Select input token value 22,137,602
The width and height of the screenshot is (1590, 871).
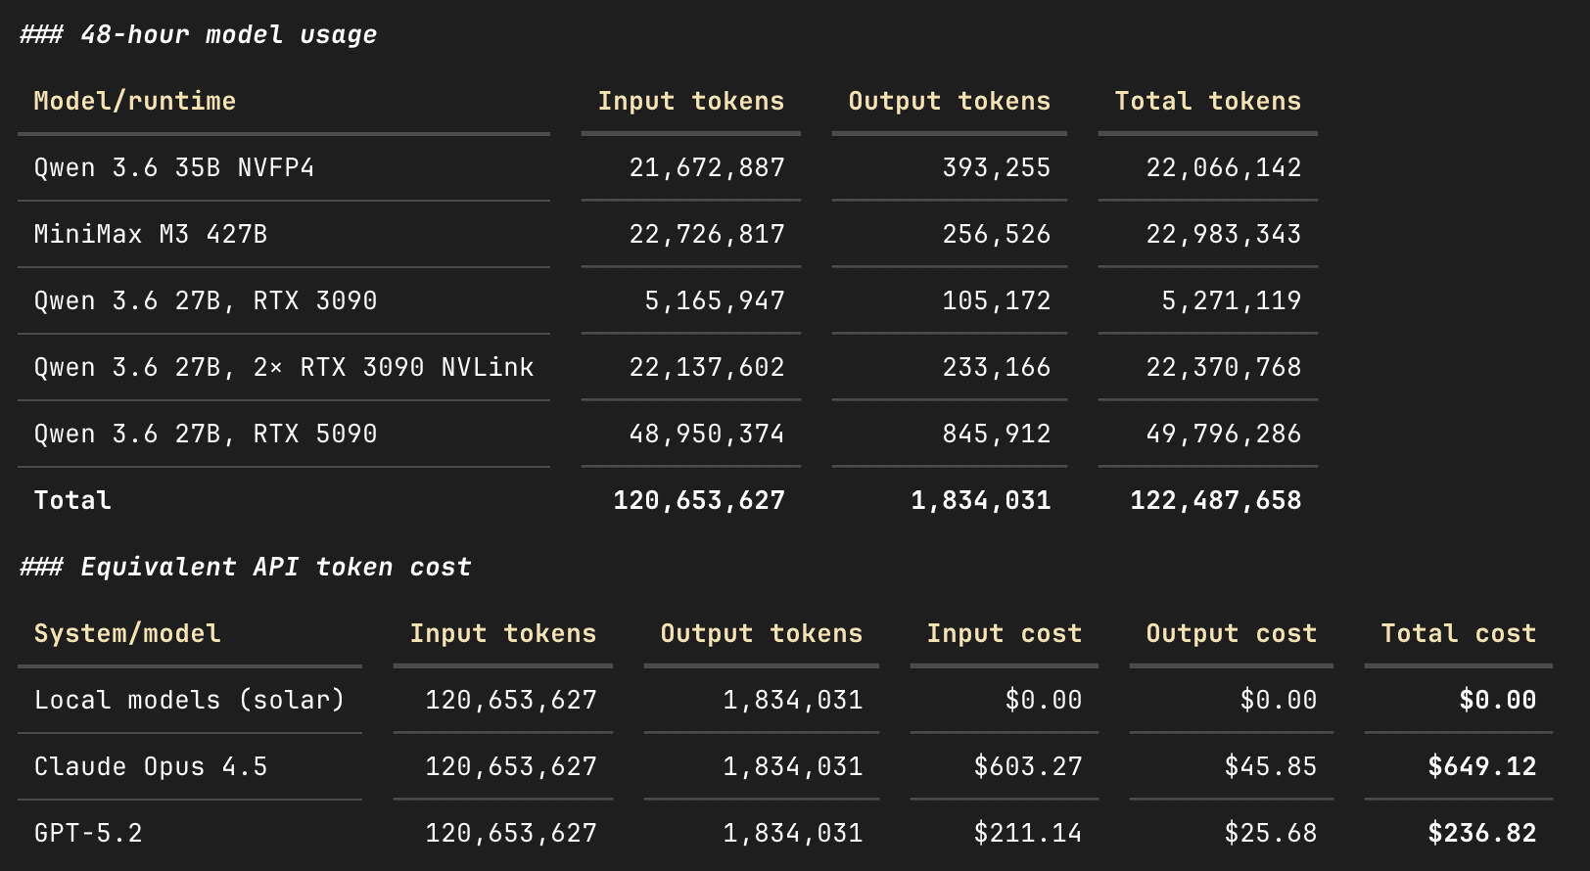707,367
